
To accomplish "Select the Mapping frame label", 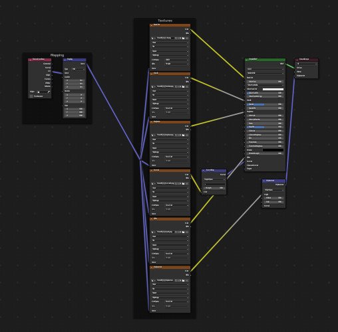I will (57, 55).
